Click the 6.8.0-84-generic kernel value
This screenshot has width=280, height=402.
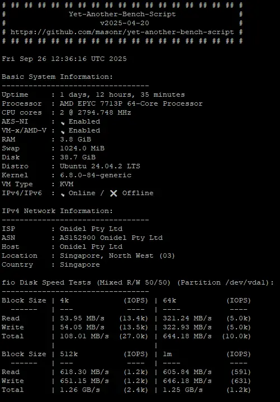click(96, 175)
